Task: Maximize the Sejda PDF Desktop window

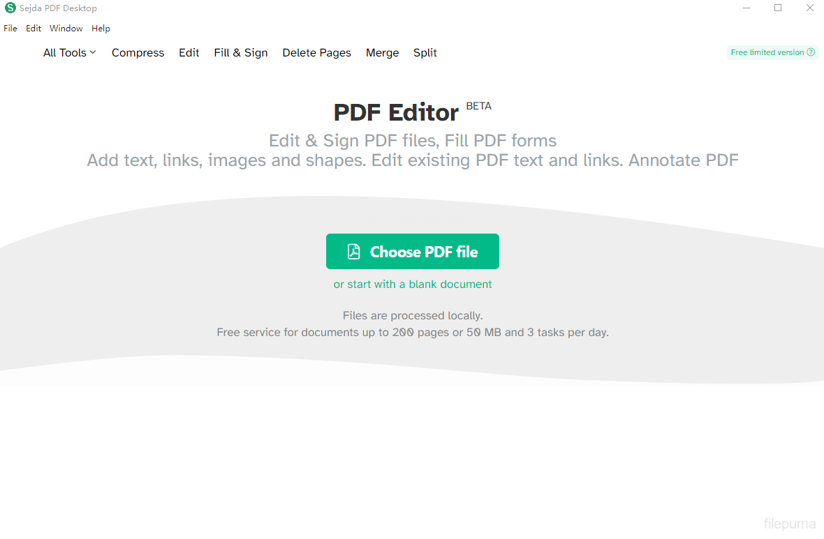Action: pos(778,8)
